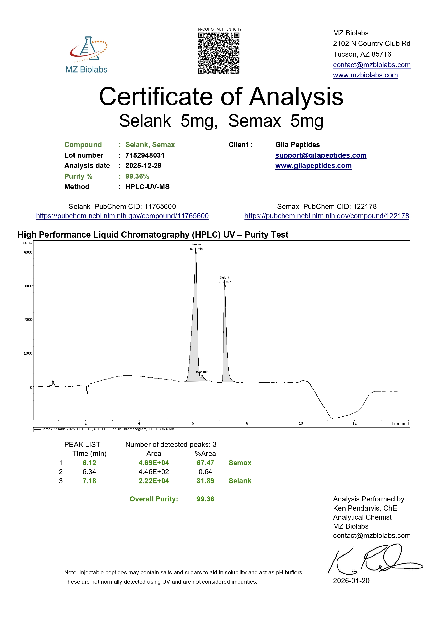Select the overall purity value "99.36"

click(x=205, y=499)
